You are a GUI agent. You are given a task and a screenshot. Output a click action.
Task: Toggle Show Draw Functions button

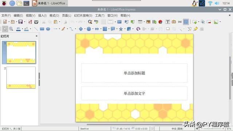[186, 22]
